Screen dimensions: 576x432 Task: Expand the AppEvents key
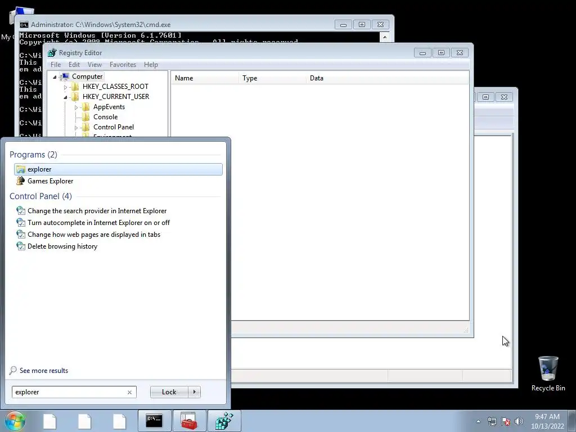76,107
